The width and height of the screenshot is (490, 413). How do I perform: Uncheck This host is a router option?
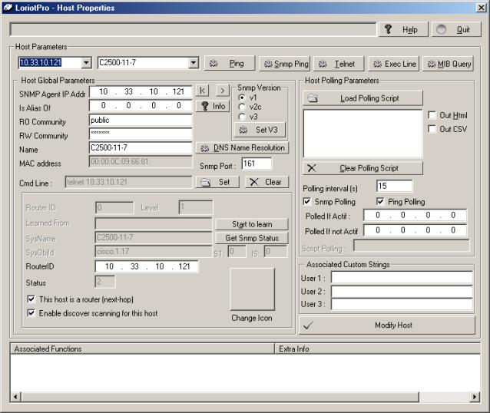tap(31, 299)
